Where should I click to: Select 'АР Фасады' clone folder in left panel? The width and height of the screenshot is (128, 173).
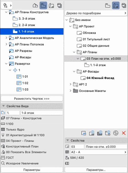tap(23, 57)
